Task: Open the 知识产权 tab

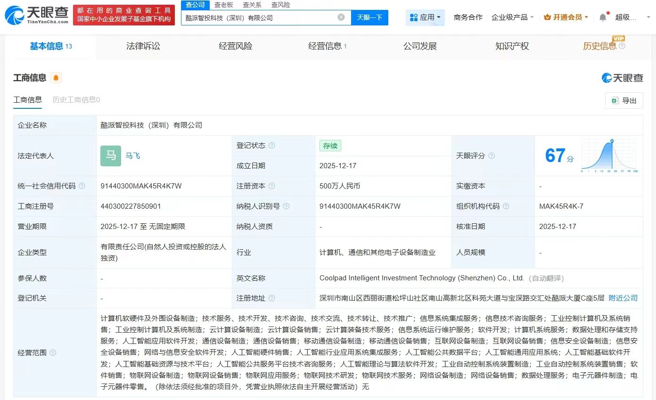Action: click(x=512, y=46)
